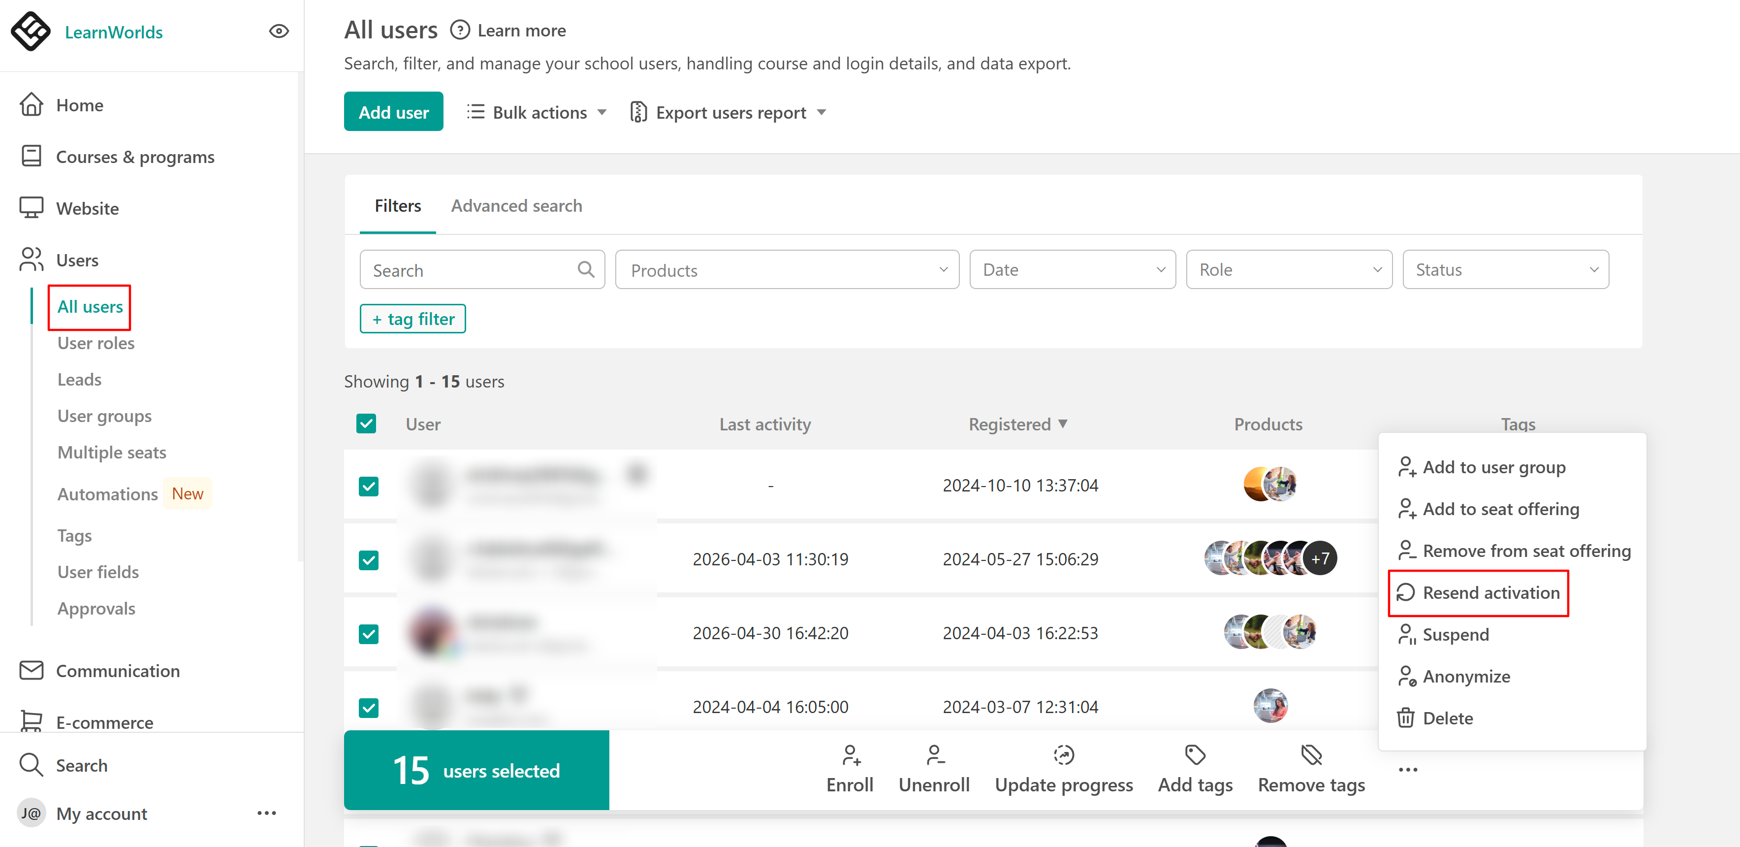
Task: Uncheck user registered 2024-10-10 checkbox
Action: 369,486
